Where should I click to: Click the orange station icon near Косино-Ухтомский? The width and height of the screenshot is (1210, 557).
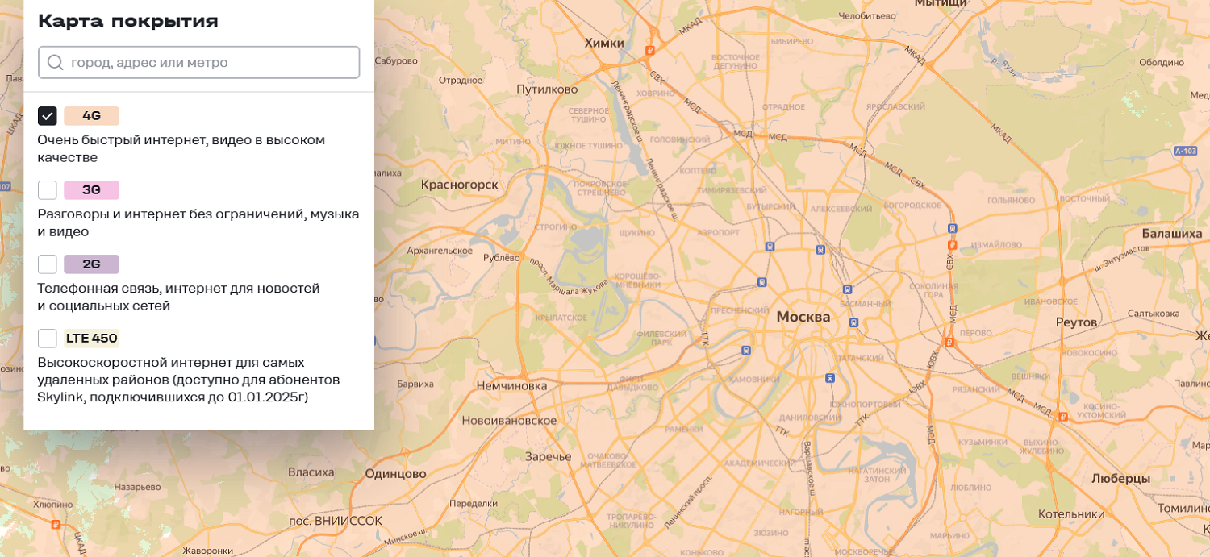pyautogui.click(x=1062, y=417)
